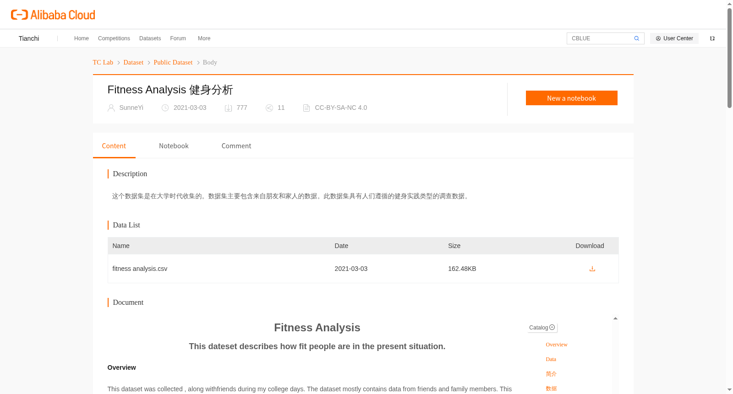Image resolution: width=733 pixels, height=394 pixels.
Task: Jump to 简介 in the catalog
Action: click(551, 374)
